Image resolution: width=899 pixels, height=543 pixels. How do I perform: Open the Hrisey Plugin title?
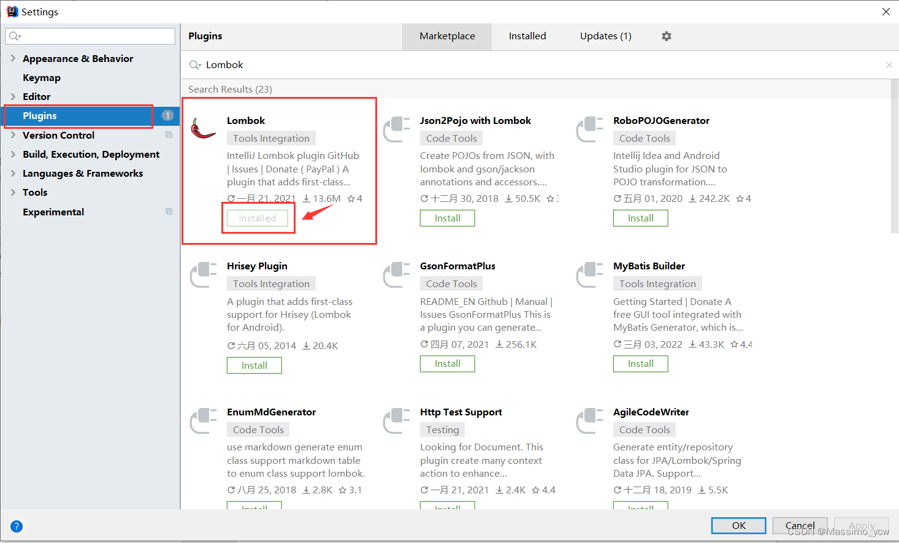[257, 266]
